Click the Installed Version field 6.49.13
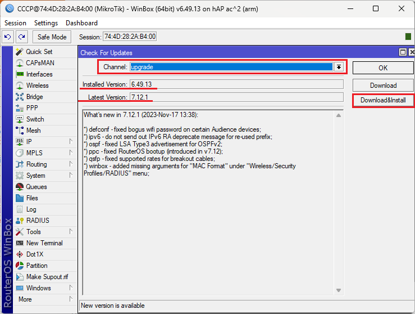This screenshot has width=415, height=314. pos(236,84)
